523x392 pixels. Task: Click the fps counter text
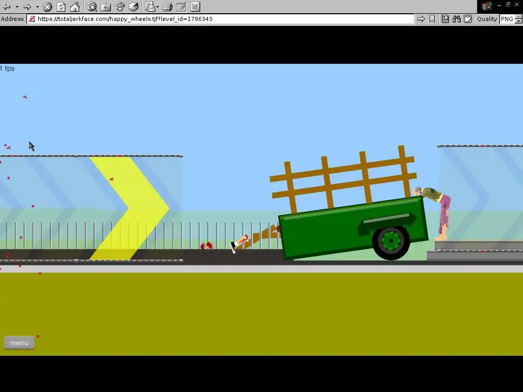(x=7, y=69)
